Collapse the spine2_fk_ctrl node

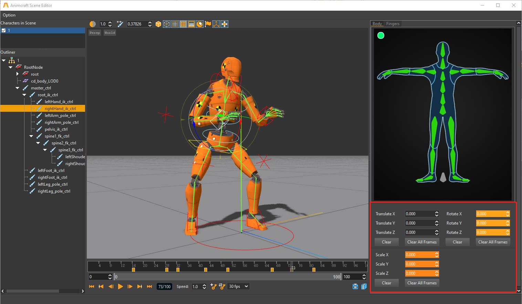coord(38,143)
